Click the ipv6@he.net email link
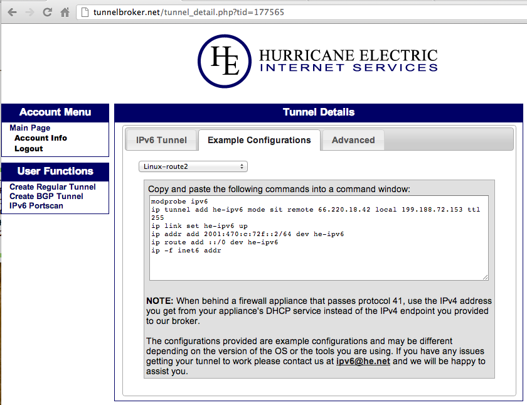The width and height of the screenshot is (527, 405). pyautogui.click(x=363, y=361)
